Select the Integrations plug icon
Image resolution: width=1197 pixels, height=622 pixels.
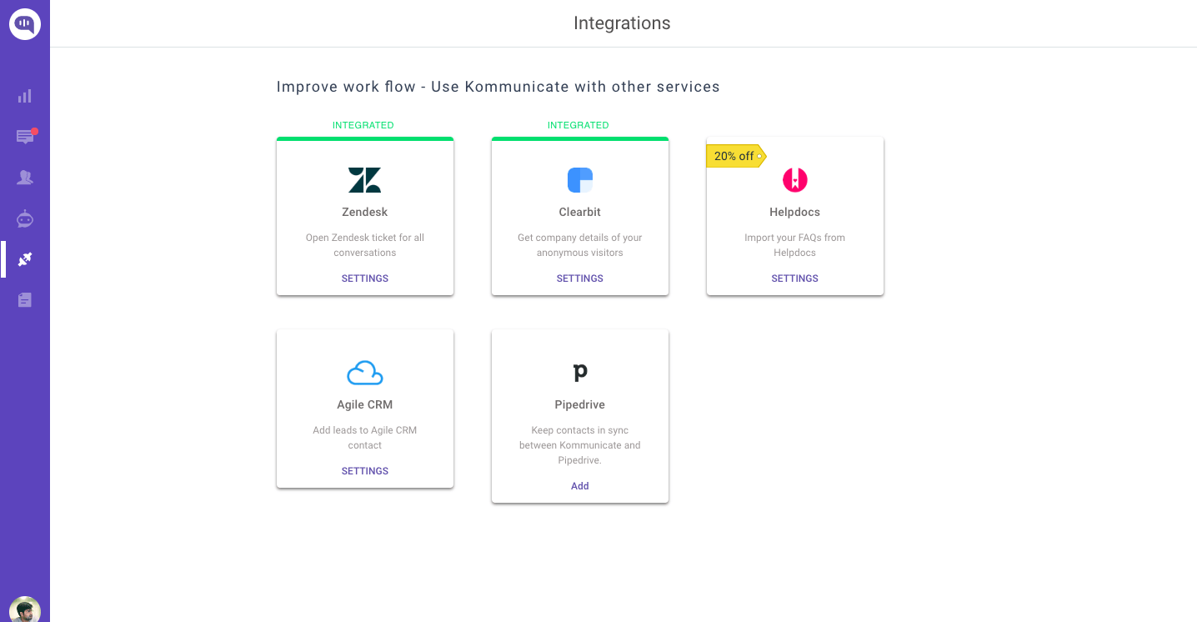point(24,258)
